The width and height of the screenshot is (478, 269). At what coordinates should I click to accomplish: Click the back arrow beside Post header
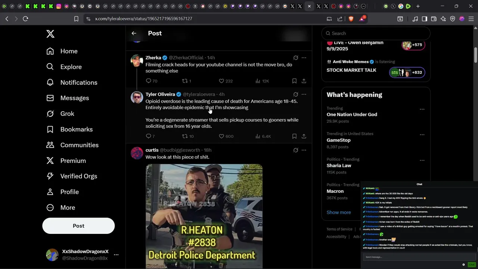(134, 33)
